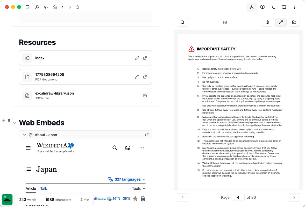Viewport: 305px width, 207px height.
Task: Open folder for excalidraw-library.json
Action: (145, 96)
